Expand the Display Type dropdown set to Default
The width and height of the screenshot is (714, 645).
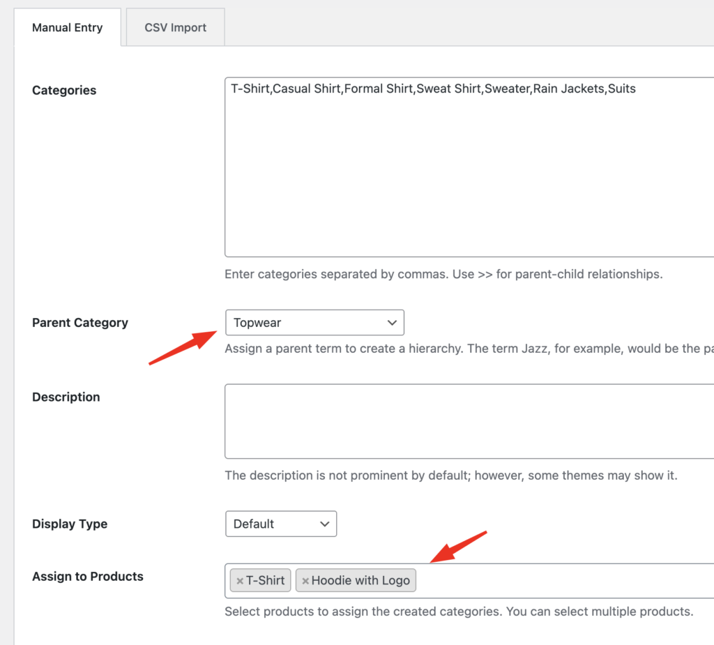[281, 524]
